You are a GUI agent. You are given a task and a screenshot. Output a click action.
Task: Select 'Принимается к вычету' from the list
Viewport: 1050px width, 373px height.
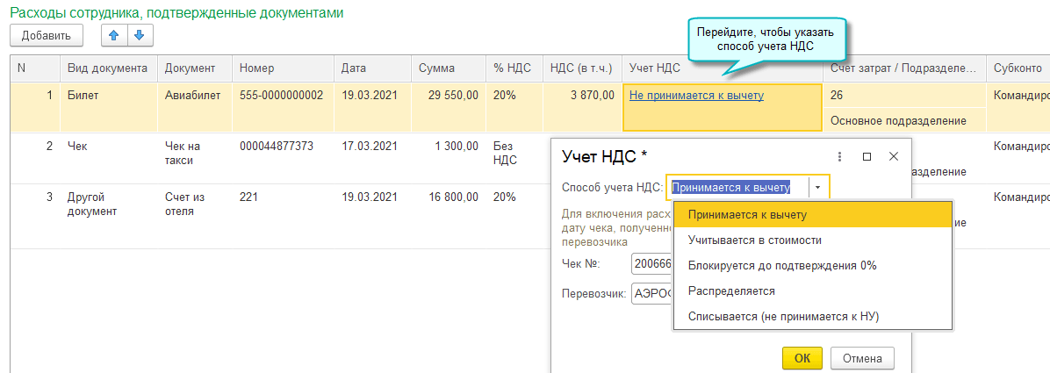(748, 214)
